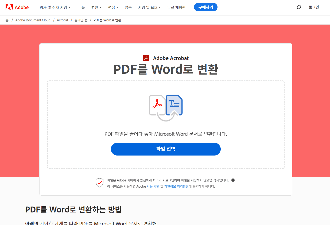Click the security shield icon near the disclaimer
330x225 pixels.
point(99,183)
